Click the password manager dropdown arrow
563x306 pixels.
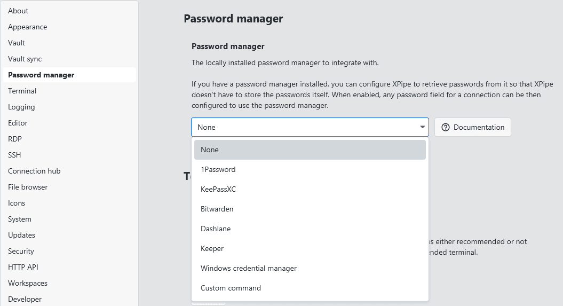(422, 127)
